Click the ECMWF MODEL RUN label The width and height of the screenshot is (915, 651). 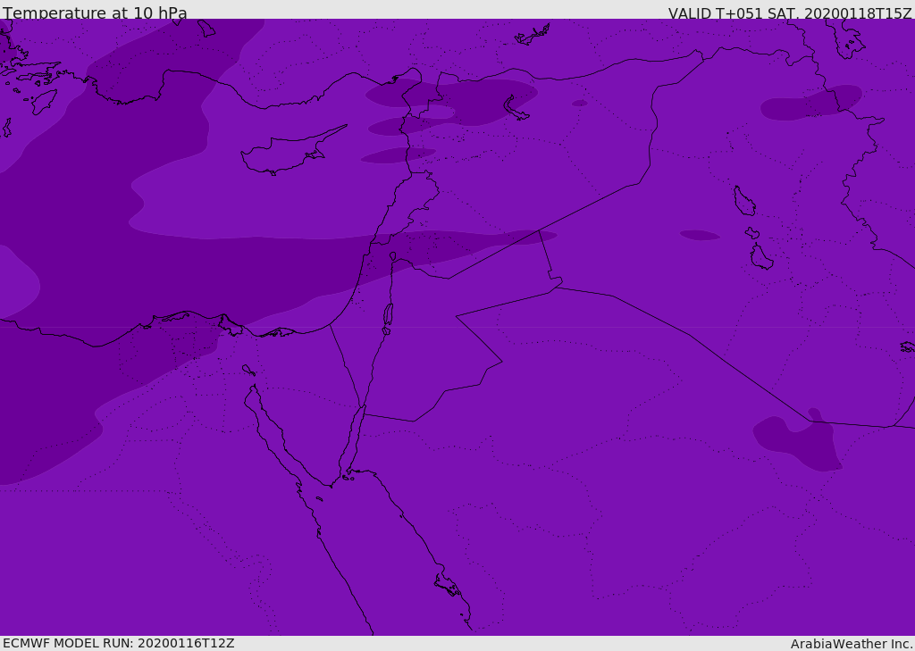coord(118,643)
